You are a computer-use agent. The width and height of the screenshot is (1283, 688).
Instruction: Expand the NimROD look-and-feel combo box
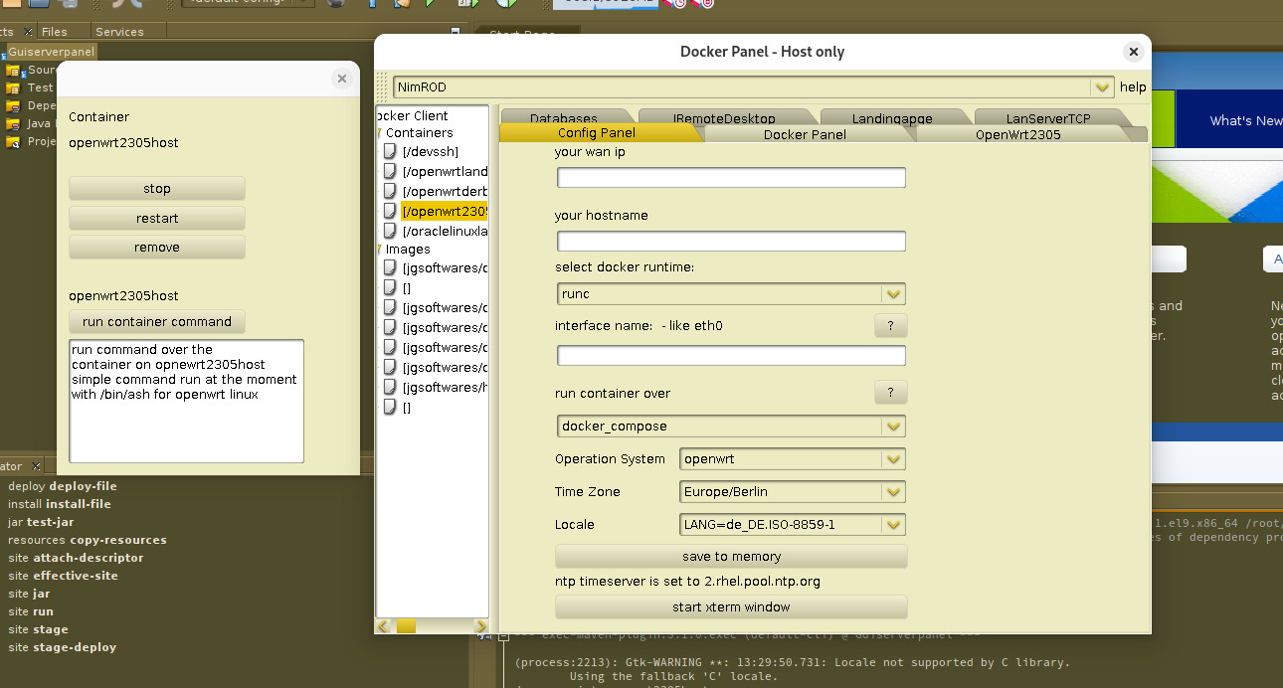pyautogui.click(x=1101, y=87)
